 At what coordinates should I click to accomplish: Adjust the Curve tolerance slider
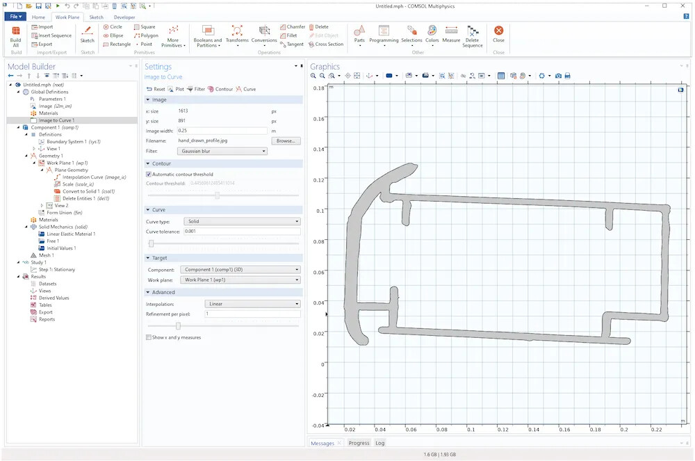click(x=152, y=243)
